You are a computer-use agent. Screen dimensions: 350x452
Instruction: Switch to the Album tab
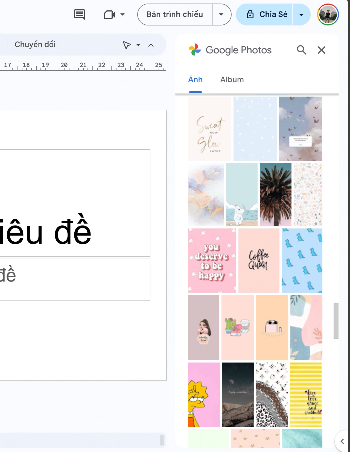pos(232,80)
